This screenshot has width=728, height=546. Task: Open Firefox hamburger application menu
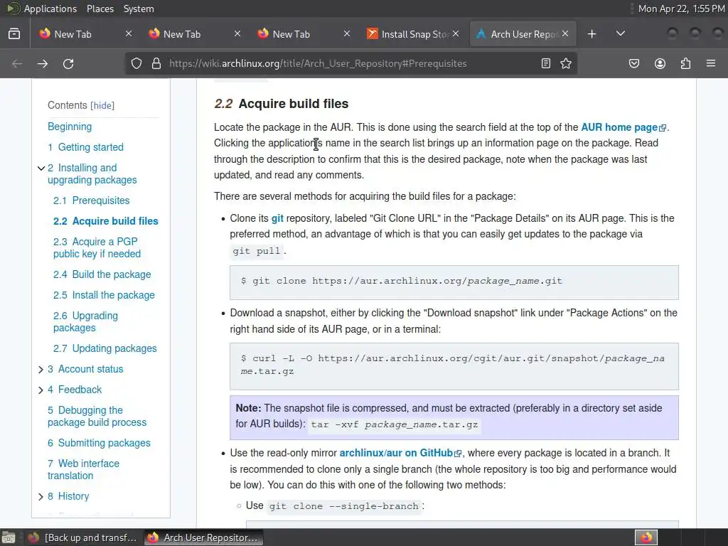click(711, 63)
